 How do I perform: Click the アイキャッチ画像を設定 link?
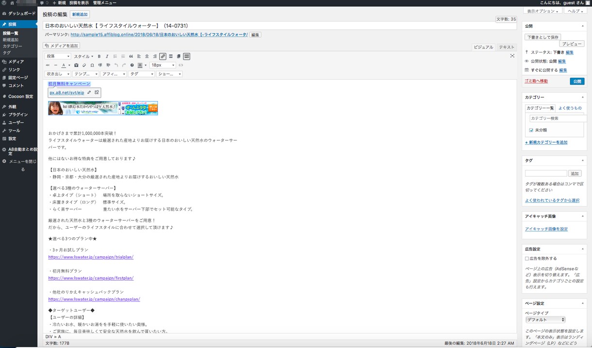pyautogui.click(x=546, y=229)
